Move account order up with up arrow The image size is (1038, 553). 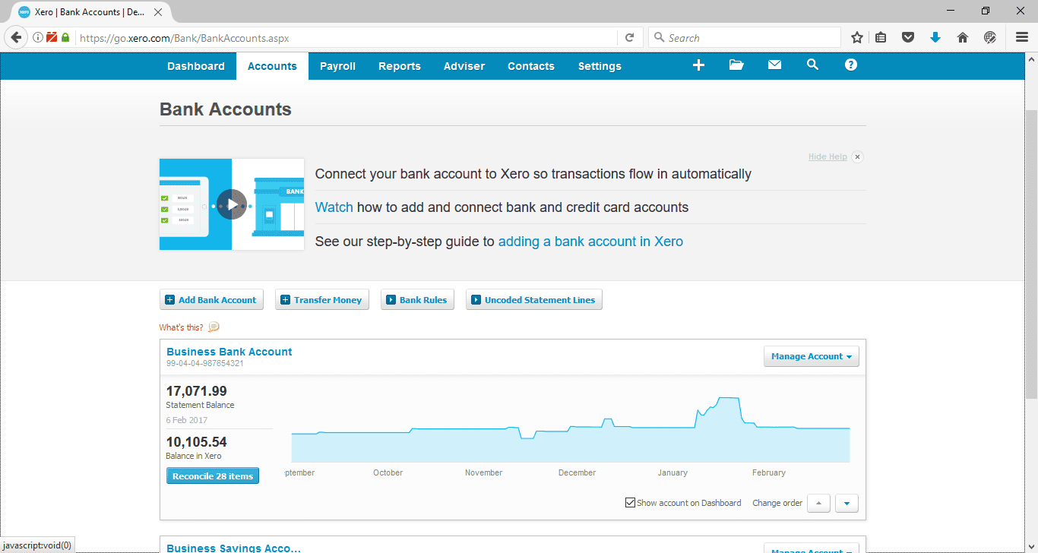[818, 503]
